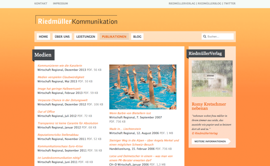Screen dimensions: 270x166
Task: Open article Out of Office
Action: click(x=46, y=112)
